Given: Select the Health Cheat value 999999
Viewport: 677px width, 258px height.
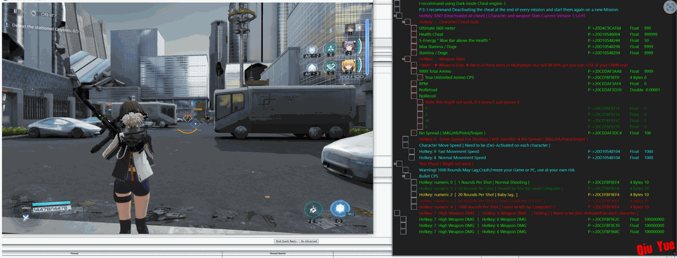Looking at the screenshot, I should click(x=651, y=34).
